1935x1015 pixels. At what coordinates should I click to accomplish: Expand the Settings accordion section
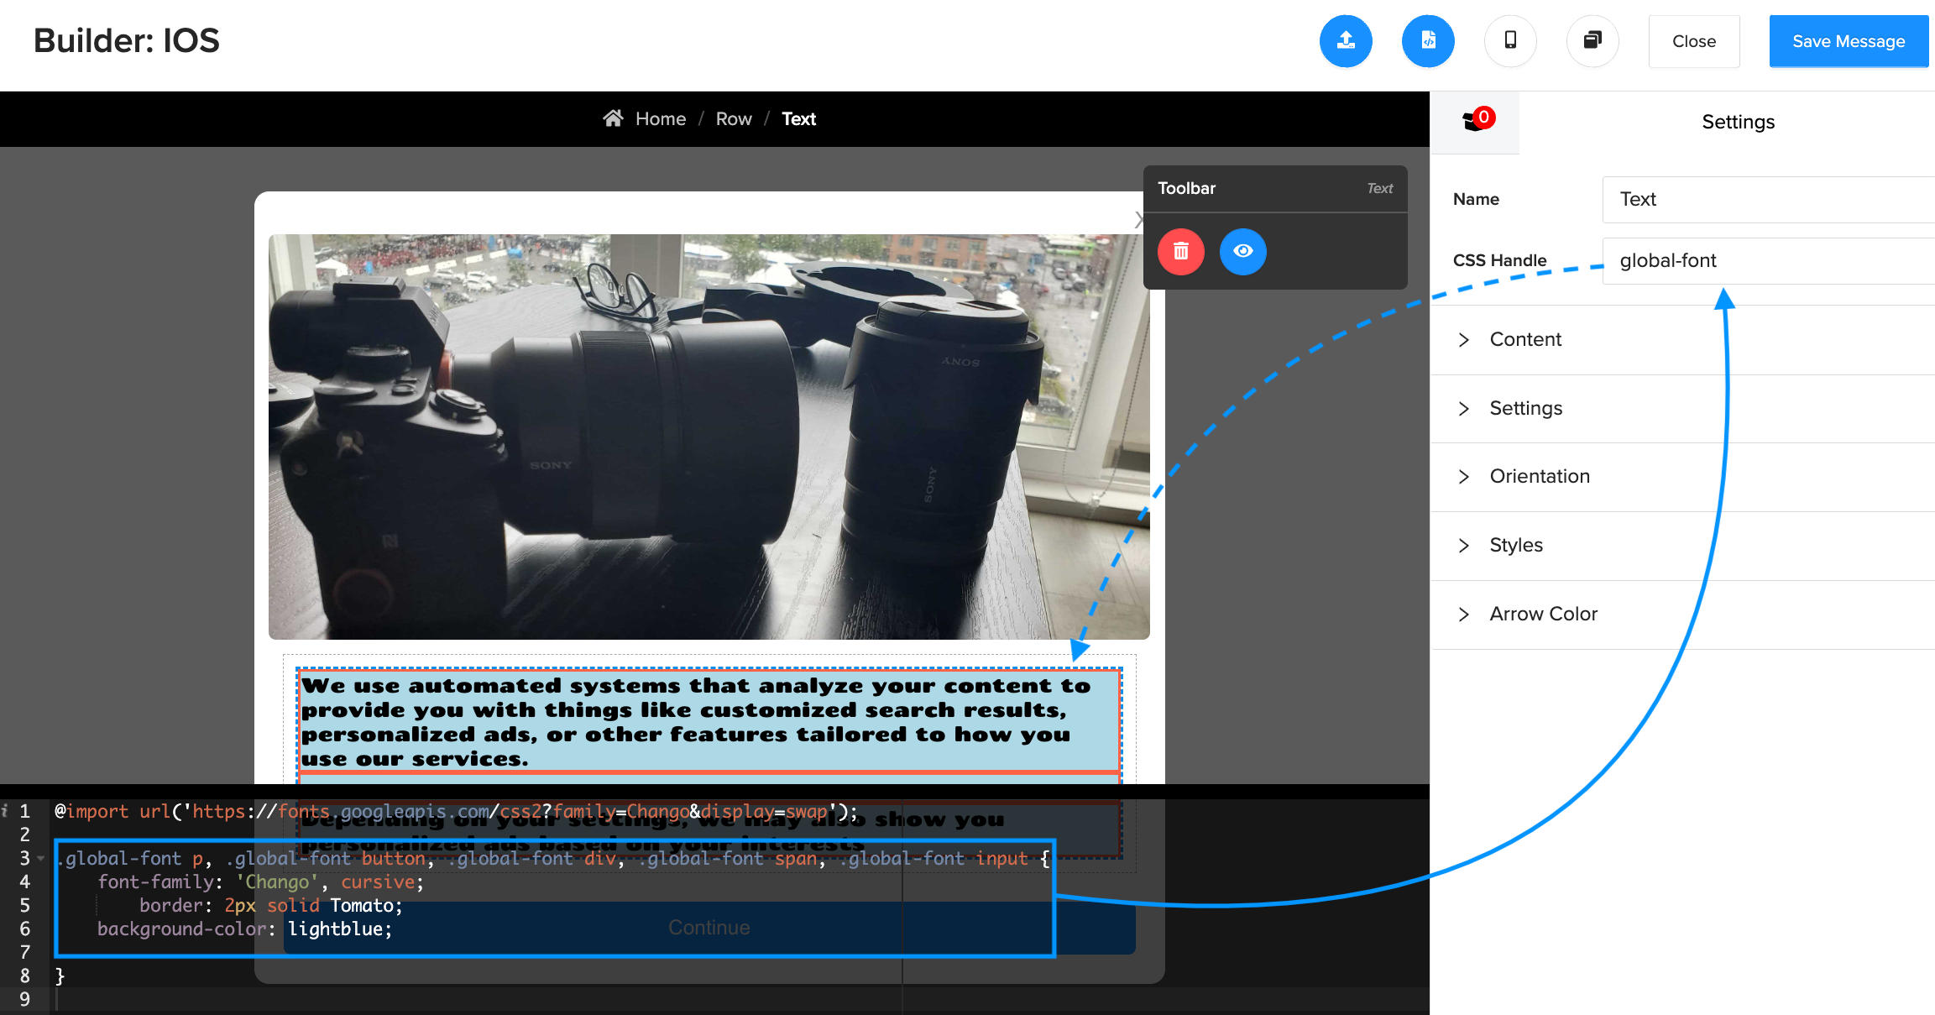[x=1682, y=408]
